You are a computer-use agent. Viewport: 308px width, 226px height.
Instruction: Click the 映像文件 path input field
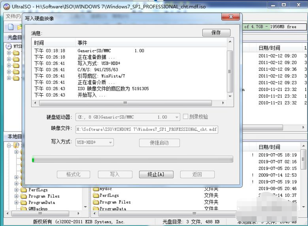(146, 129)
